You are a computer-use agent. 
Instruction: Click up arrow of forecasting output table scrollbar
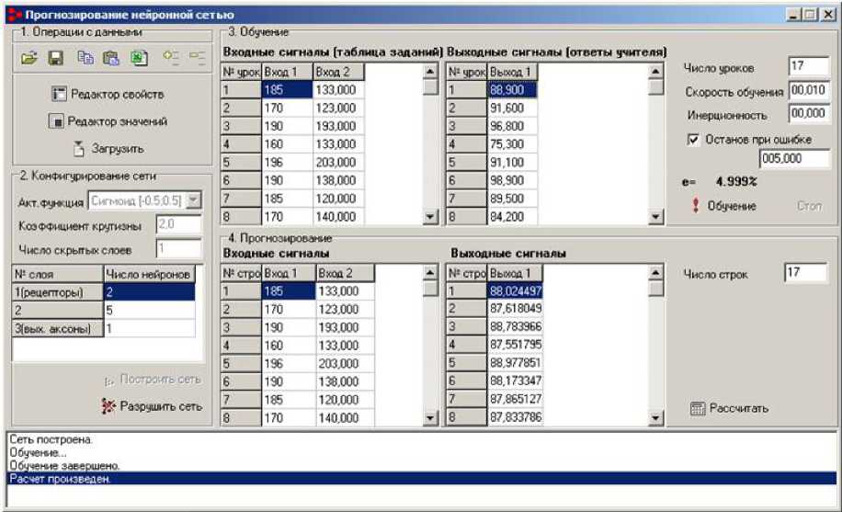(x=655, y=273)
